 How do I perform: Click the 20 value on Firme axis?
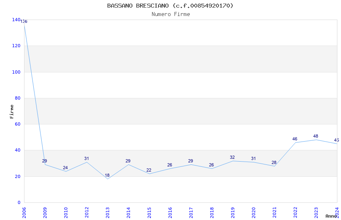(18, 176)
